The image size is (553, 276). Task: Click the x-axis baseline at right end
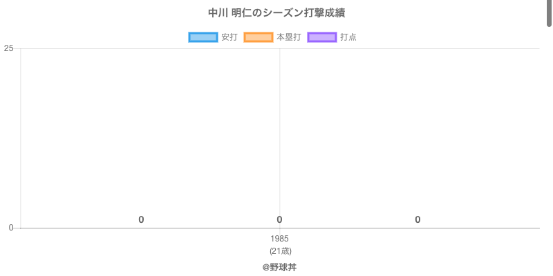click(x=532, y=228)
